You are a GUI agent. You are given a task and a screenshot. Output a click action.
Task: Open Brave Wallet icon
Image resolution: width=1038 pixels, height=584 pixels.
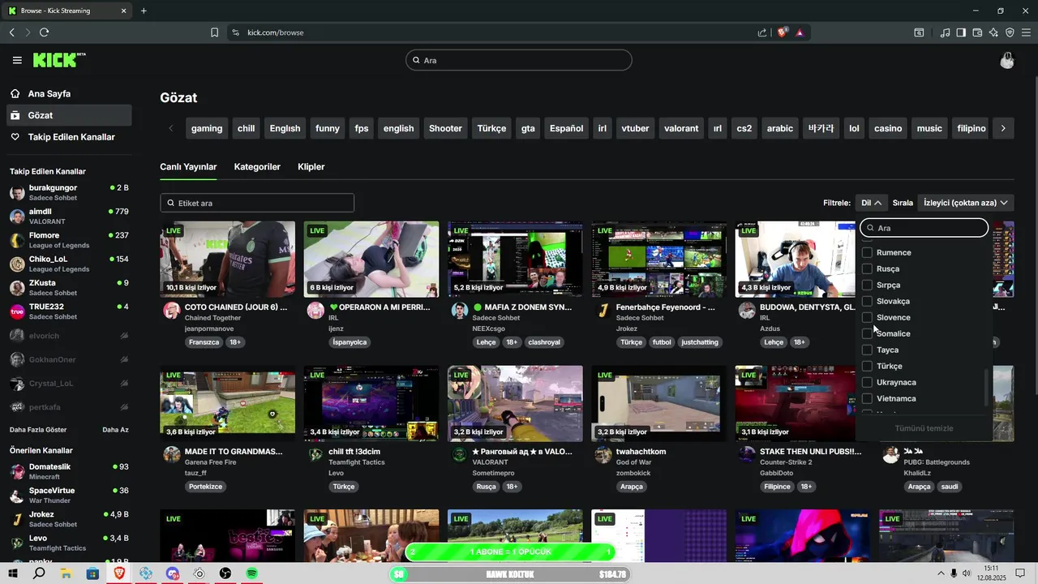click(x=977, y=32)
